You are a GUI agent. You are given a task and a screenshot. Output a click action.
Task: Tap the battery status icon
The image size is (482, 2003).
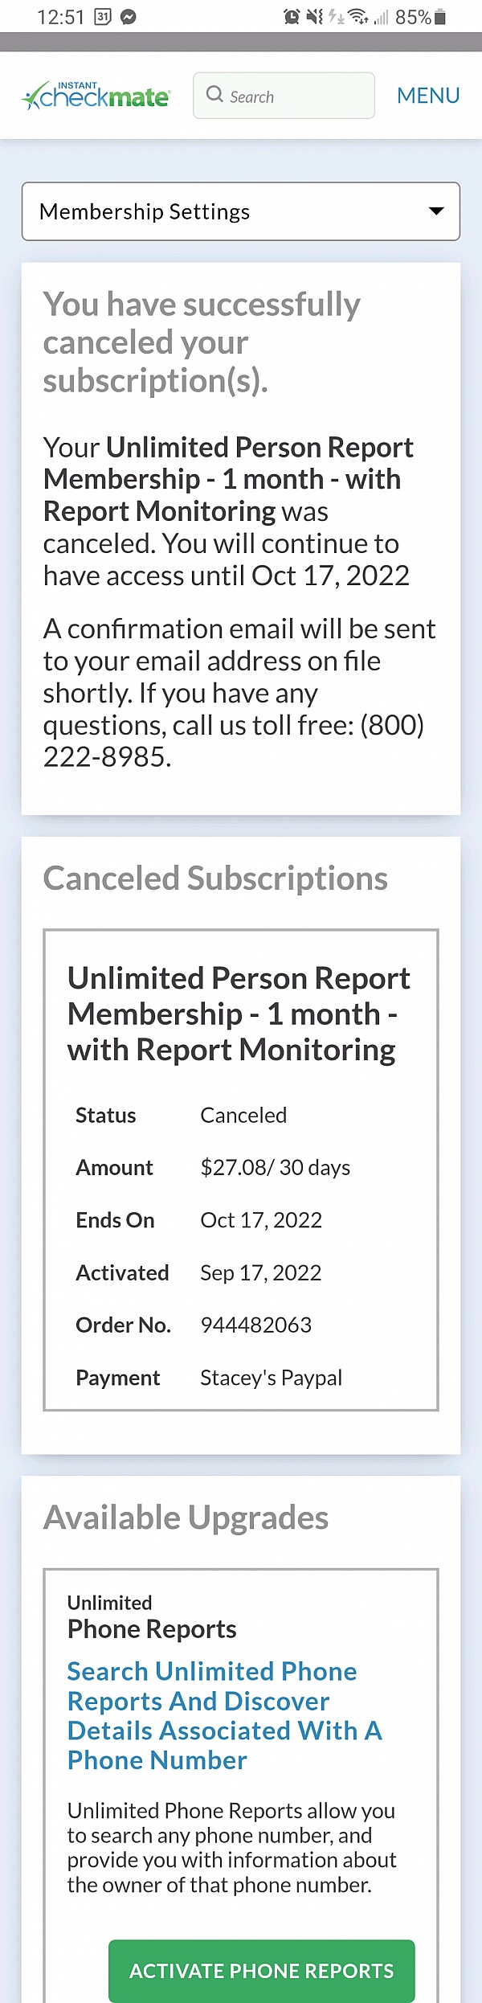[439, 17]
